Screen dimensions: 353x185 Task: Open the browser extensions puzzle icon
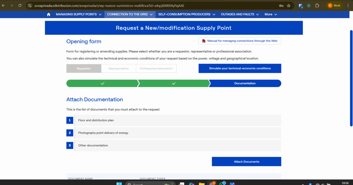[317, 5]
